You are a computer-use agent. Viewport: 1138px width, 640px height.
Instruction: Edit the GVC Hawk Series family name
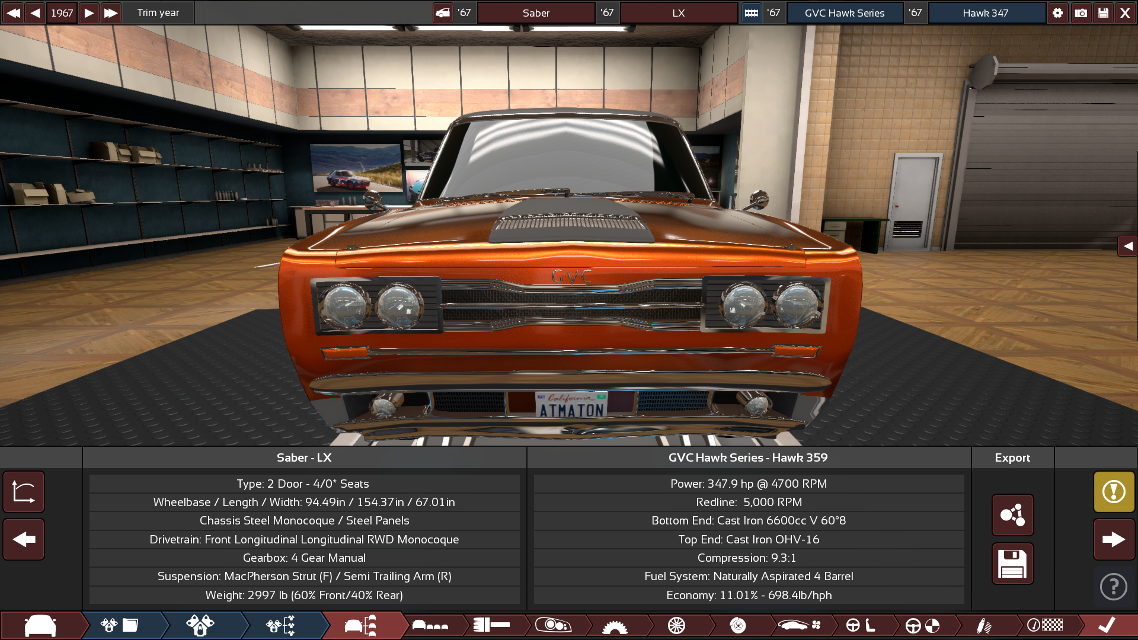point(845,12)
